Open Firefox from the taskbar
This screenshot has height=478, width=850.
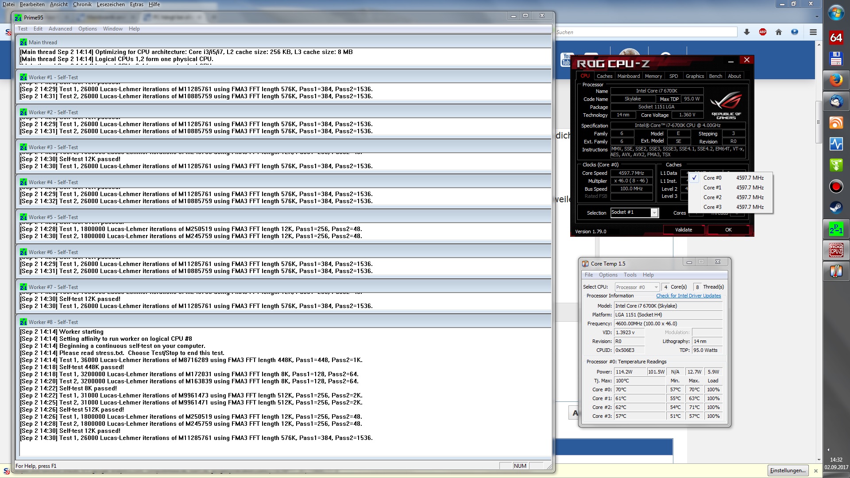click(x=836, y=80)
